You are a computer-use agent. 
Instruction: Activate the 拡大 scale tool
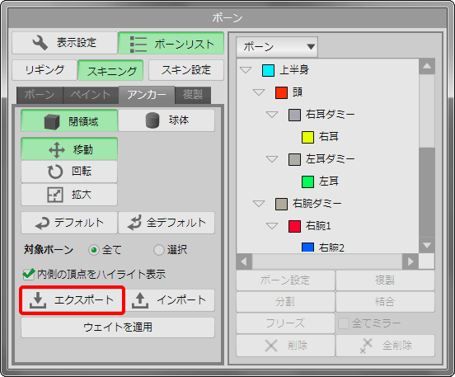[x=69, y=195]
